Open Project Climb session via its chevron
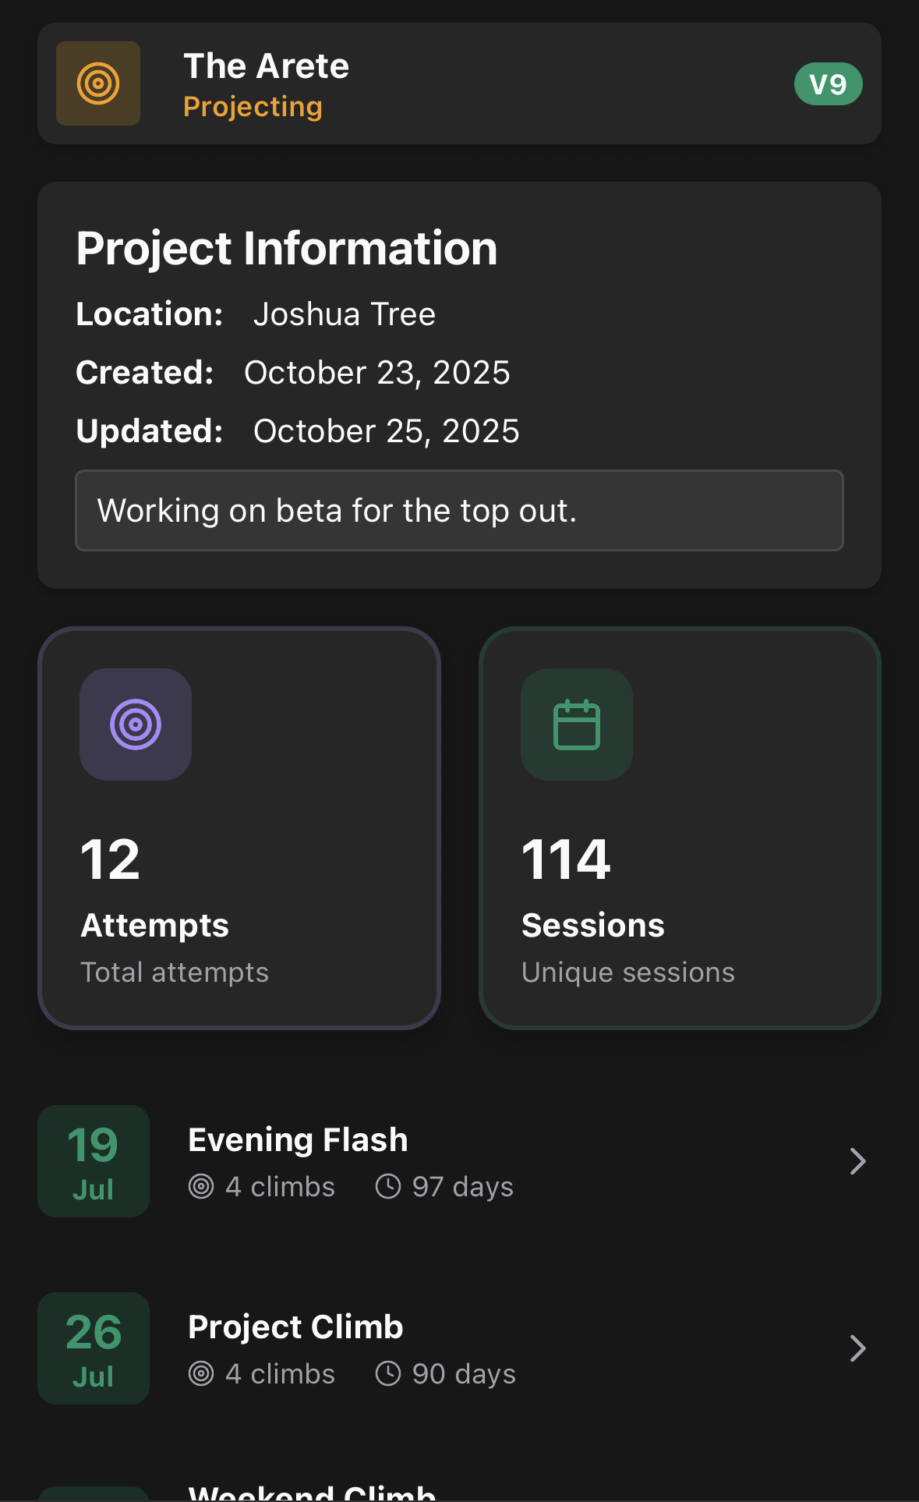 (x=857, y=1348)
